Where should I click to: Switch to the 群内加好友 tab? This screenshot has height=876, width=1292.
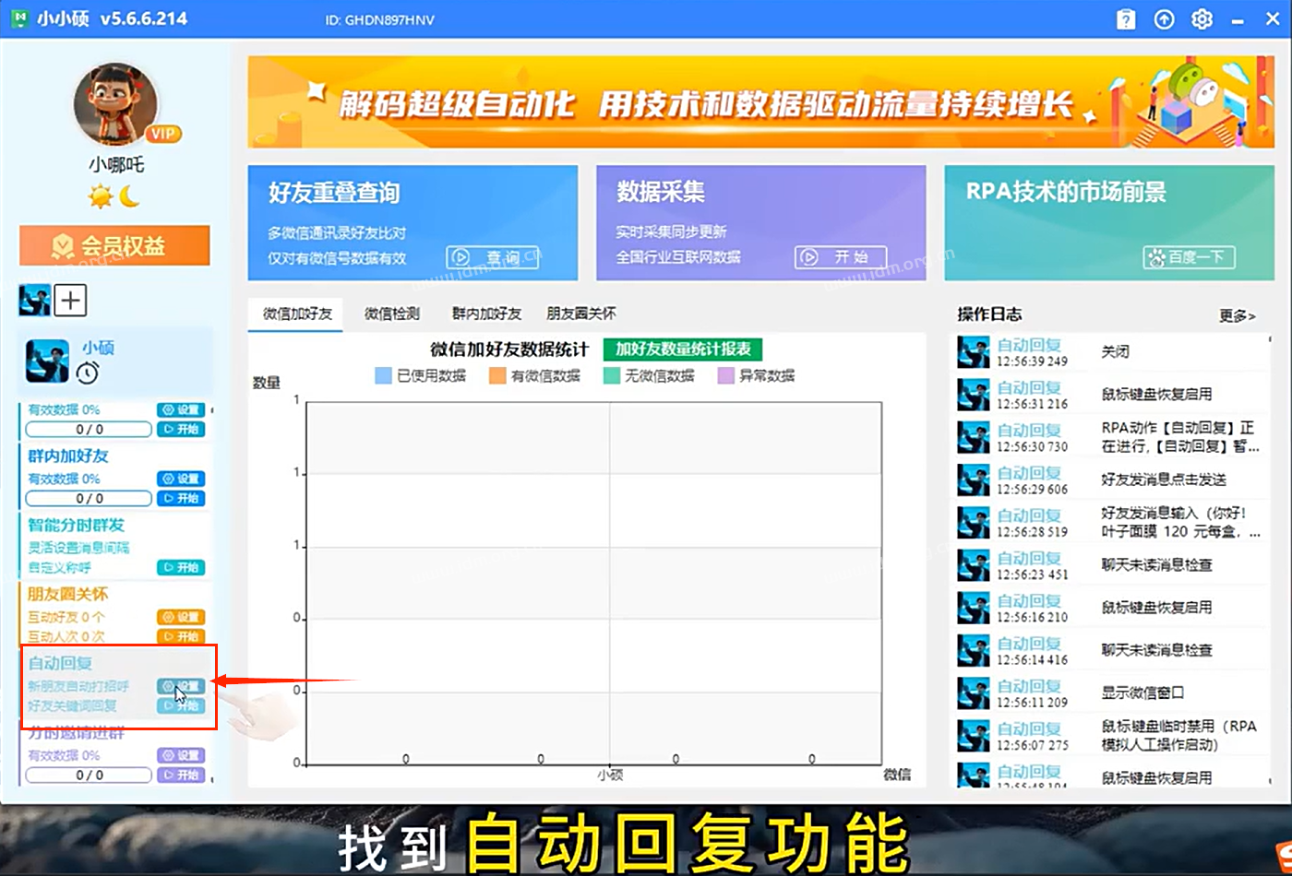pos(486,314)
